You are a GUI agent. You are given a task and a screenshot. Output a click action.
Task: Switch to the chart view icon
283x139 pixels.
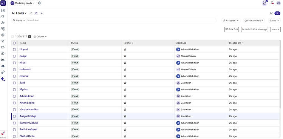(x=271, y=13)
